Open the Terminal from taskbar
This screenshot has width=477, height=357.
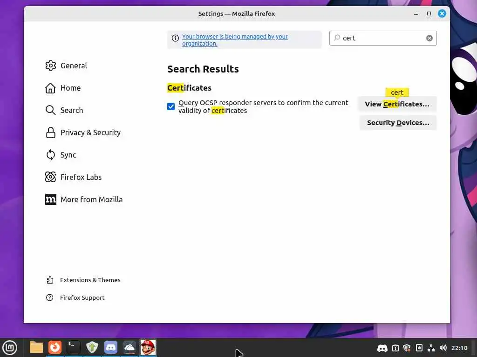click(x=73, y=347)
